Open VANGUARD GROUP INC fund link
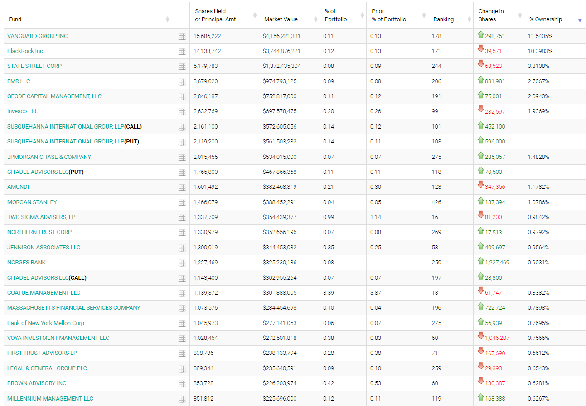586x406 pixels. click(x=38, y=36)
